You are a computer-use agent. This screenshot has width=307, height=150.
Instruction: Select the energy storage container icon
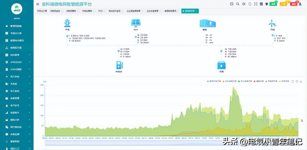[208, 24]
